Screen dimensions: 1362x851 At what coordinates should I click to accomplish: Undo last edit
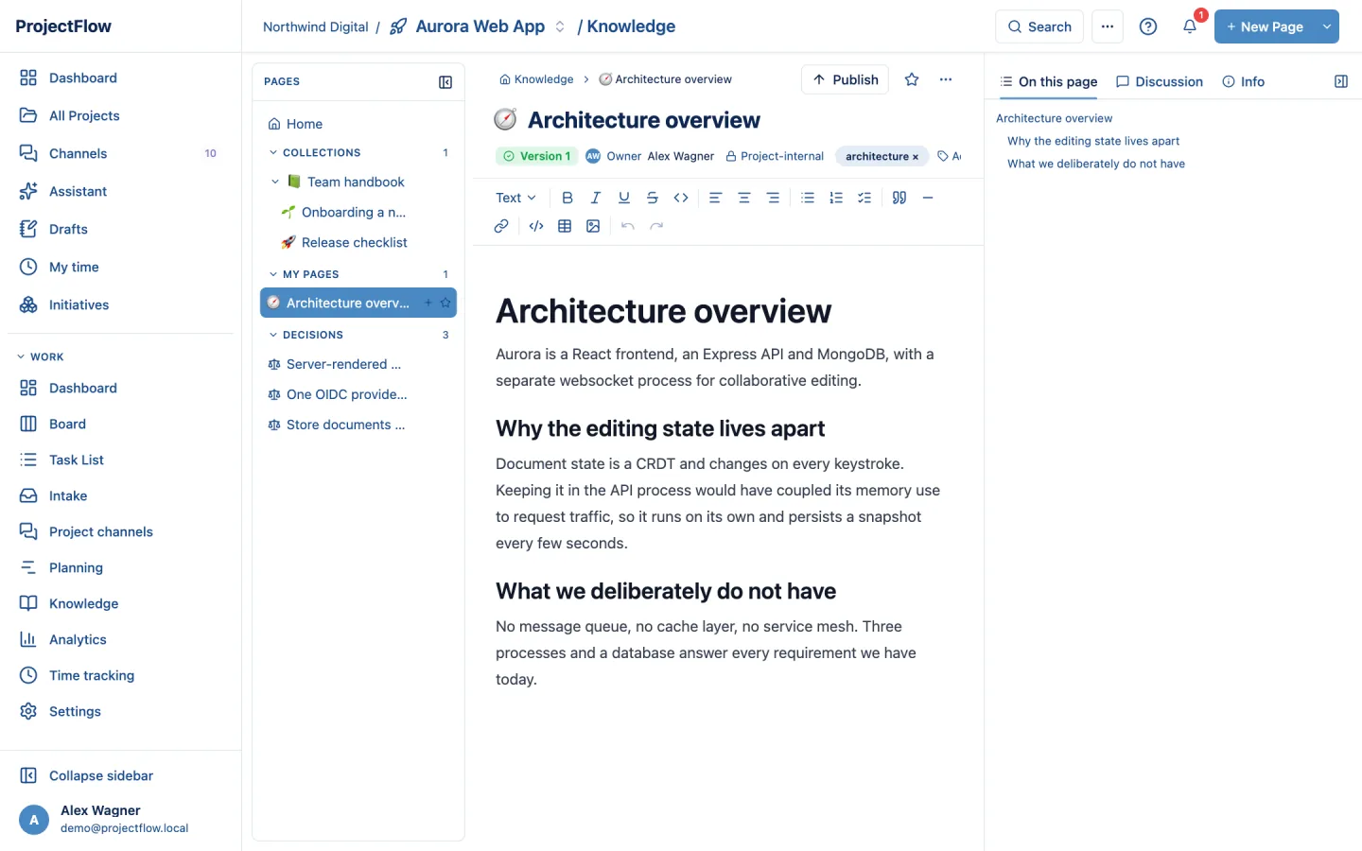(628, 226)
